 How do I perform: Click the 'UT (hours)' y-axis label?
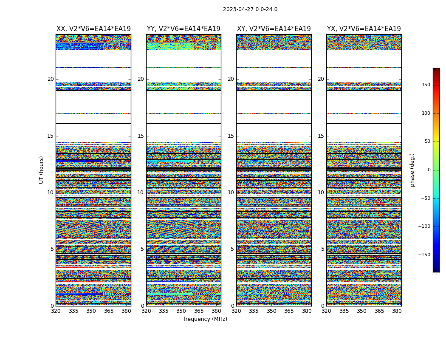pos(41,170)
